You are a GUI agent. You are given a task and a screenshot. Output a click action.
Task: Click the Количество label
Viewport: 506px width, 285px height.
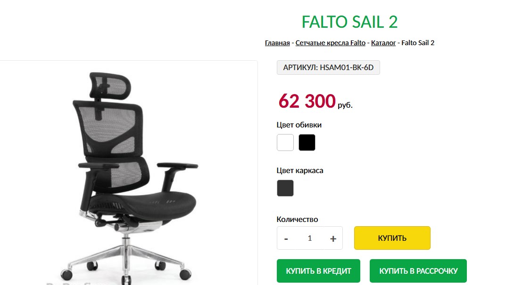tap(297, 219)
